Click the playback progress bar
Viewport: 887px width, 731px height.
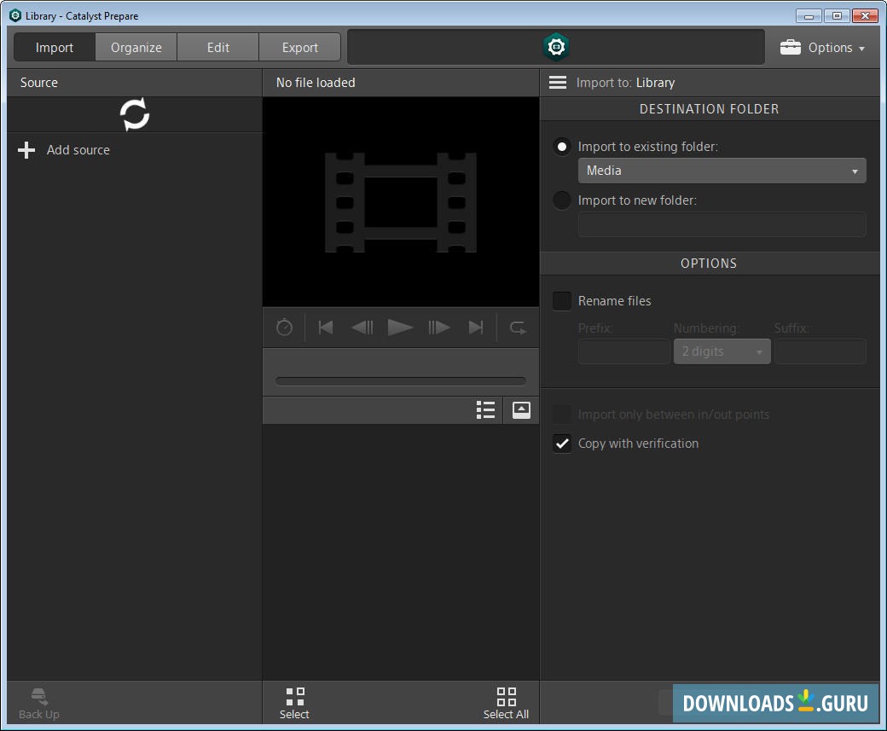click(x=401, y=380)
